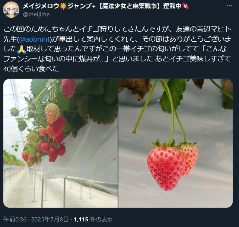Click the ジャンプ+ text in the name

pyautogui.click(x=82, y=6)
